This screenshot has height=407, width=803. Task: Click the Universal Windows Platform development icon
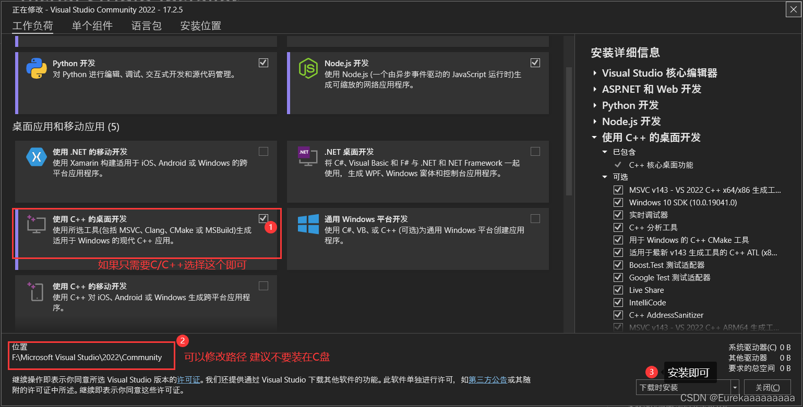click(308, 224)
